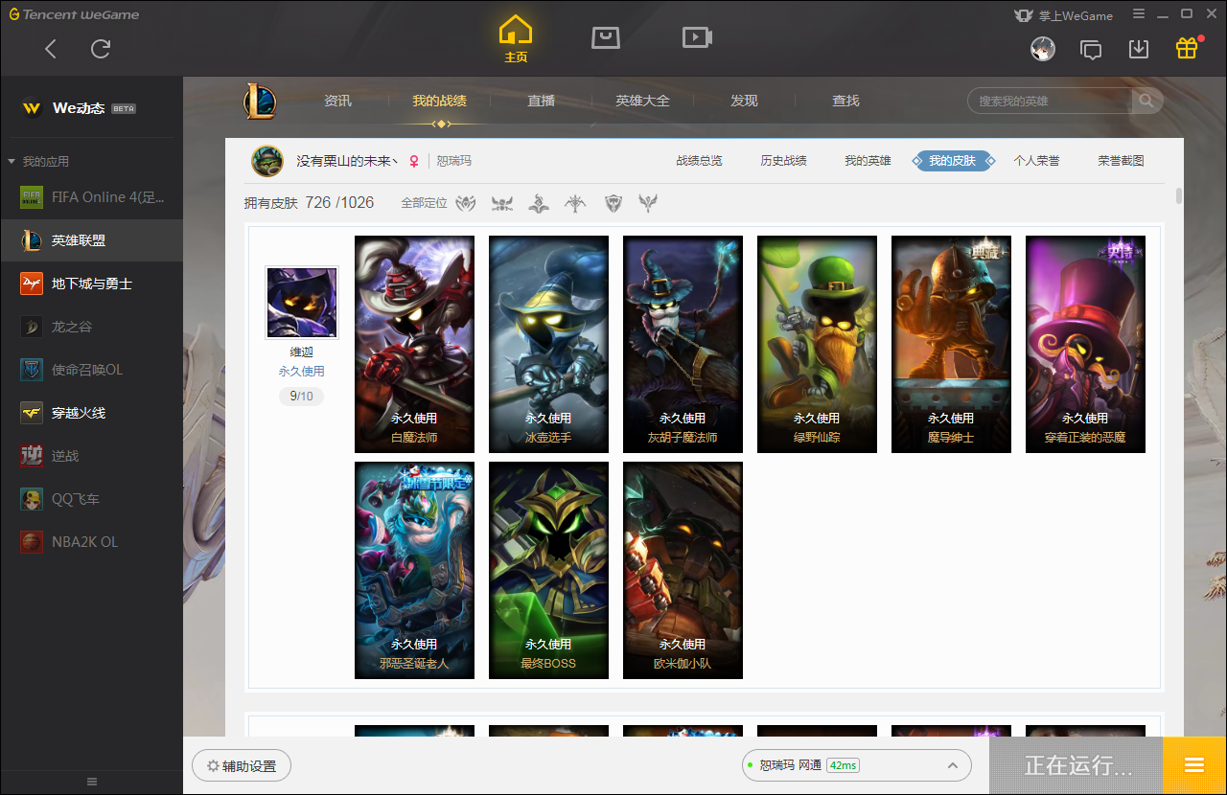Switch to 我的皮肤 sub-tab
Screen dimensions: 1227x795
coord(952,161)
